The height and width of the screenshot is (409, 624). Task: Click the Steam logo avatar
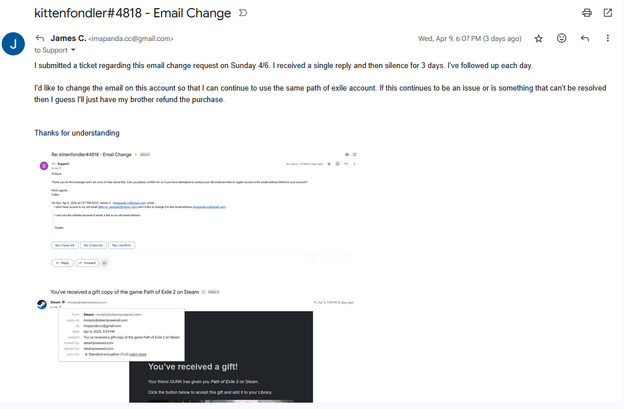tap(42, 305)
